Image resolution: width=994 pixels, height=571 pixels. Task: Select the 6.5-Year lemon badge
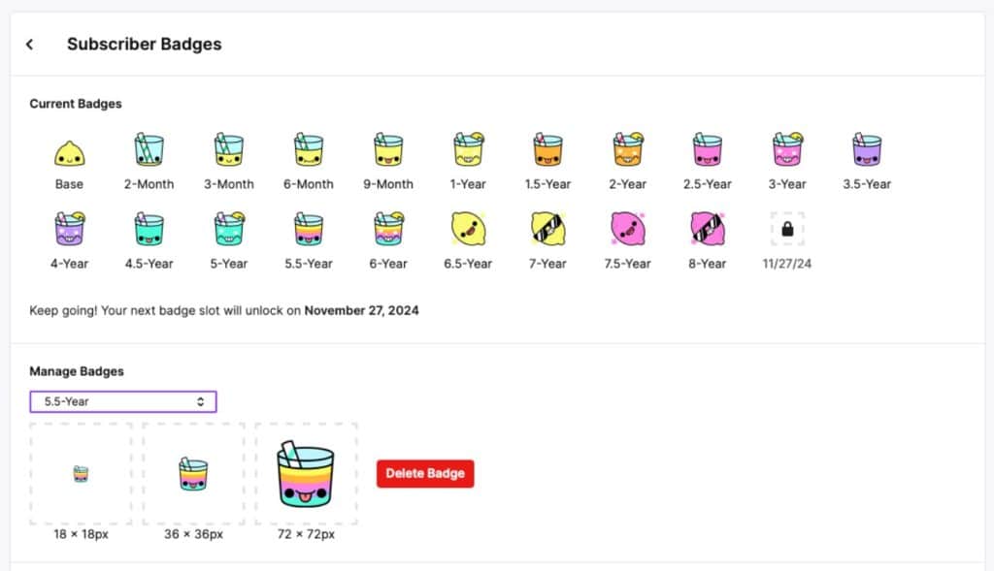pyautogui.click(x=467, y=231)
